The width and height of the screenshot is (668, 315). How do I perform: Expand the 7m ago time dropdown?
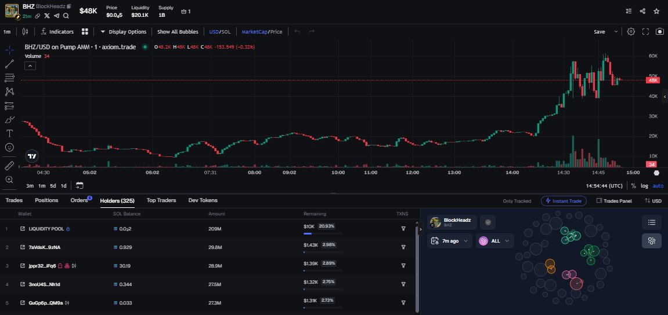tap(449, 241)
